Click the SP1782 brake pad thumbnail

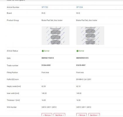55,36
